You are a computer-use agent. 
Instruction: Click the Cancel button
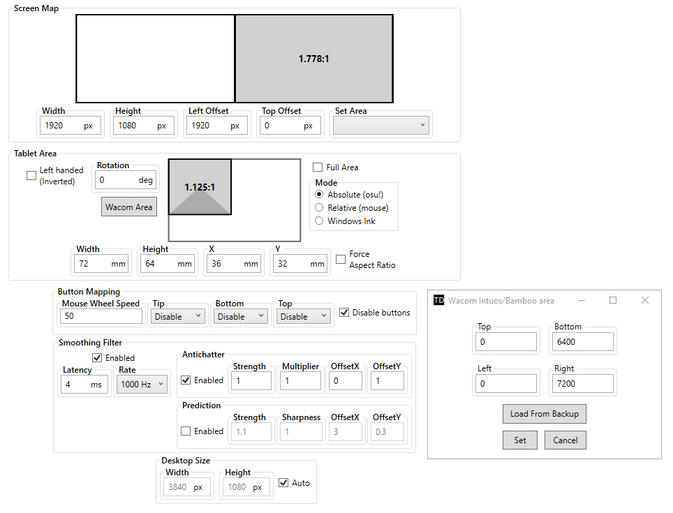(x=565, y=440)
